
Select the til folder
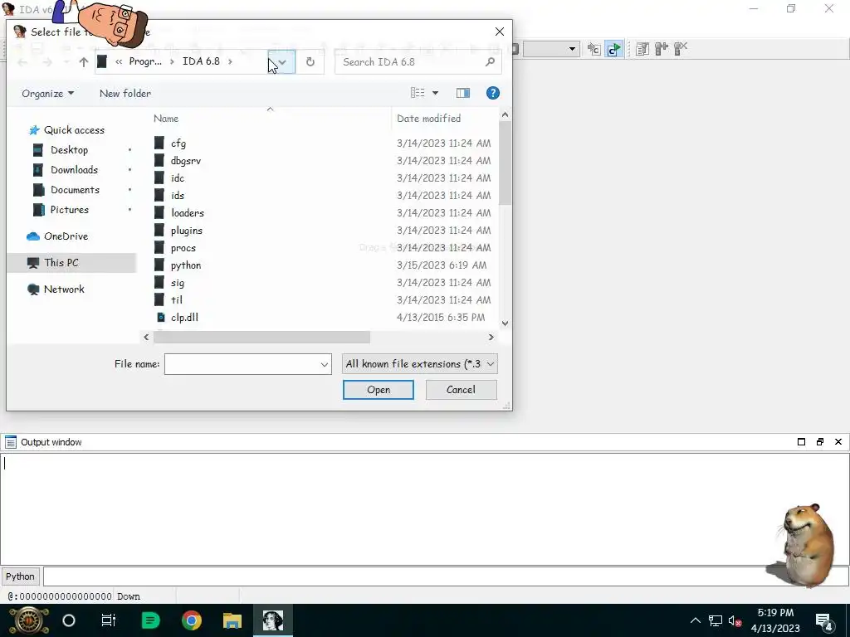[177, 299]
